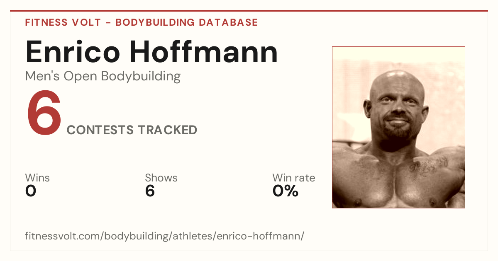Image resolution: width=498 pixels, height=261 pixels.
Task: Click the first name Enrico
Action: (73, 52)
